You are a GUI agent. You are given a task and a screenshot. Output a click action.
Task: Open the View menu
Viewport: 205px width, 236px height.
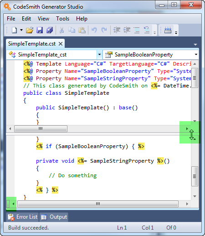click(43, 19)
